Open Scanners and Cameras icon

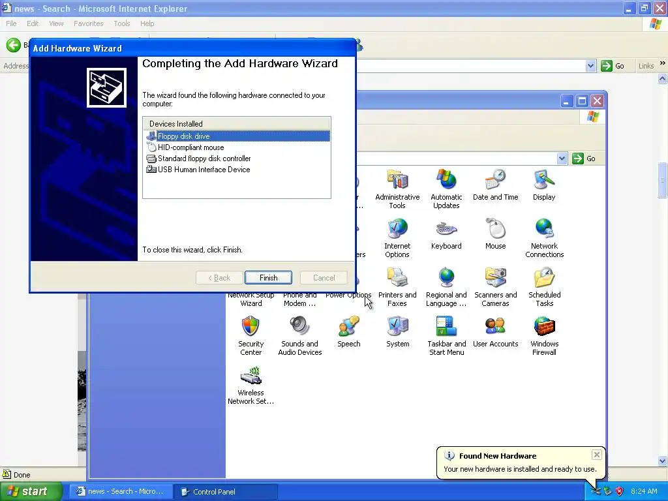point(495,287)
